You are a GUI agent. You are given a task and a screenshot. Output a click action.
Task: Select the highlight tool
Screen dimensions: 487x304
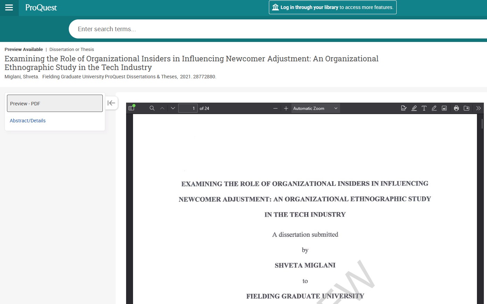point(414,108)
